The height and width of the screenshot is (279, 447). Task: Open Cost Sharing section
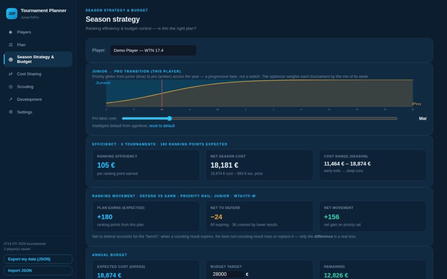pyautogui.click(x=38, y=74)
